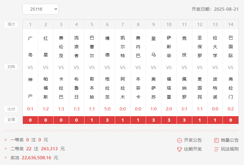Click the 开奖公告 speech bubble icon
244x165 pixels.
180,140
